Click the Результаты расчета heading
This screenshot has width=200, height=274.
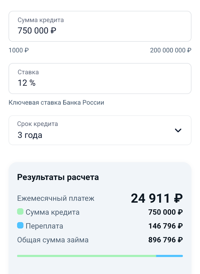pyautogui.click(x=58, y=177)
